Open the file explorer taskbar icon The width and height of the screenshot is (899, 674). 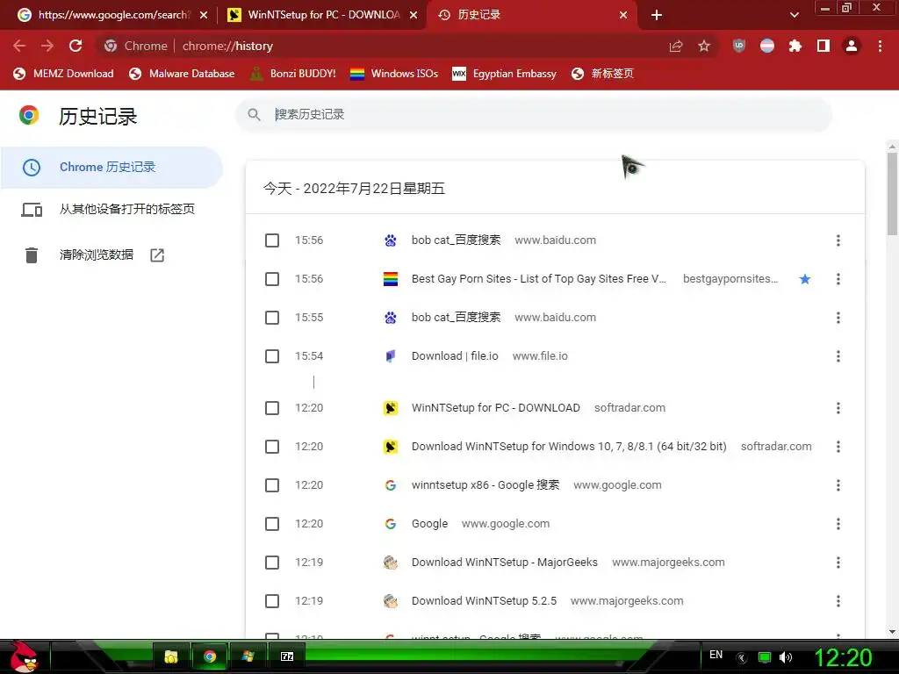(171, 656)
